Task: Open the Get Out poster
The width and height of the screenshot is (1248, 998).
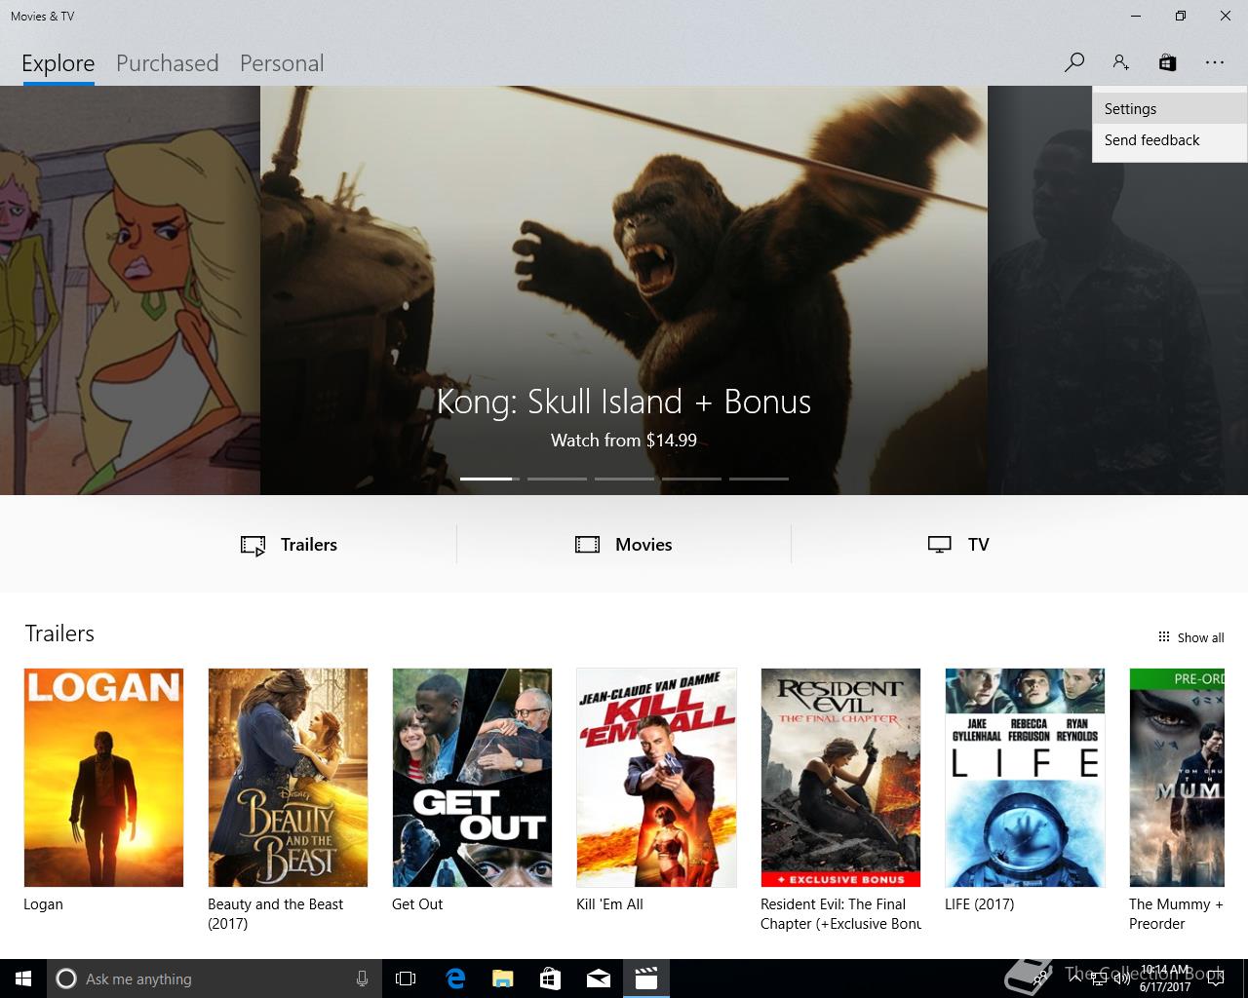Action: coord(472,778)
